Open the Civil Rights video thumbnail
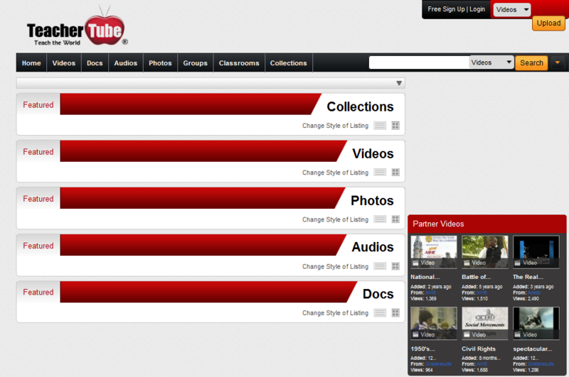Screen dimensions: 569x377 point(485,323)
